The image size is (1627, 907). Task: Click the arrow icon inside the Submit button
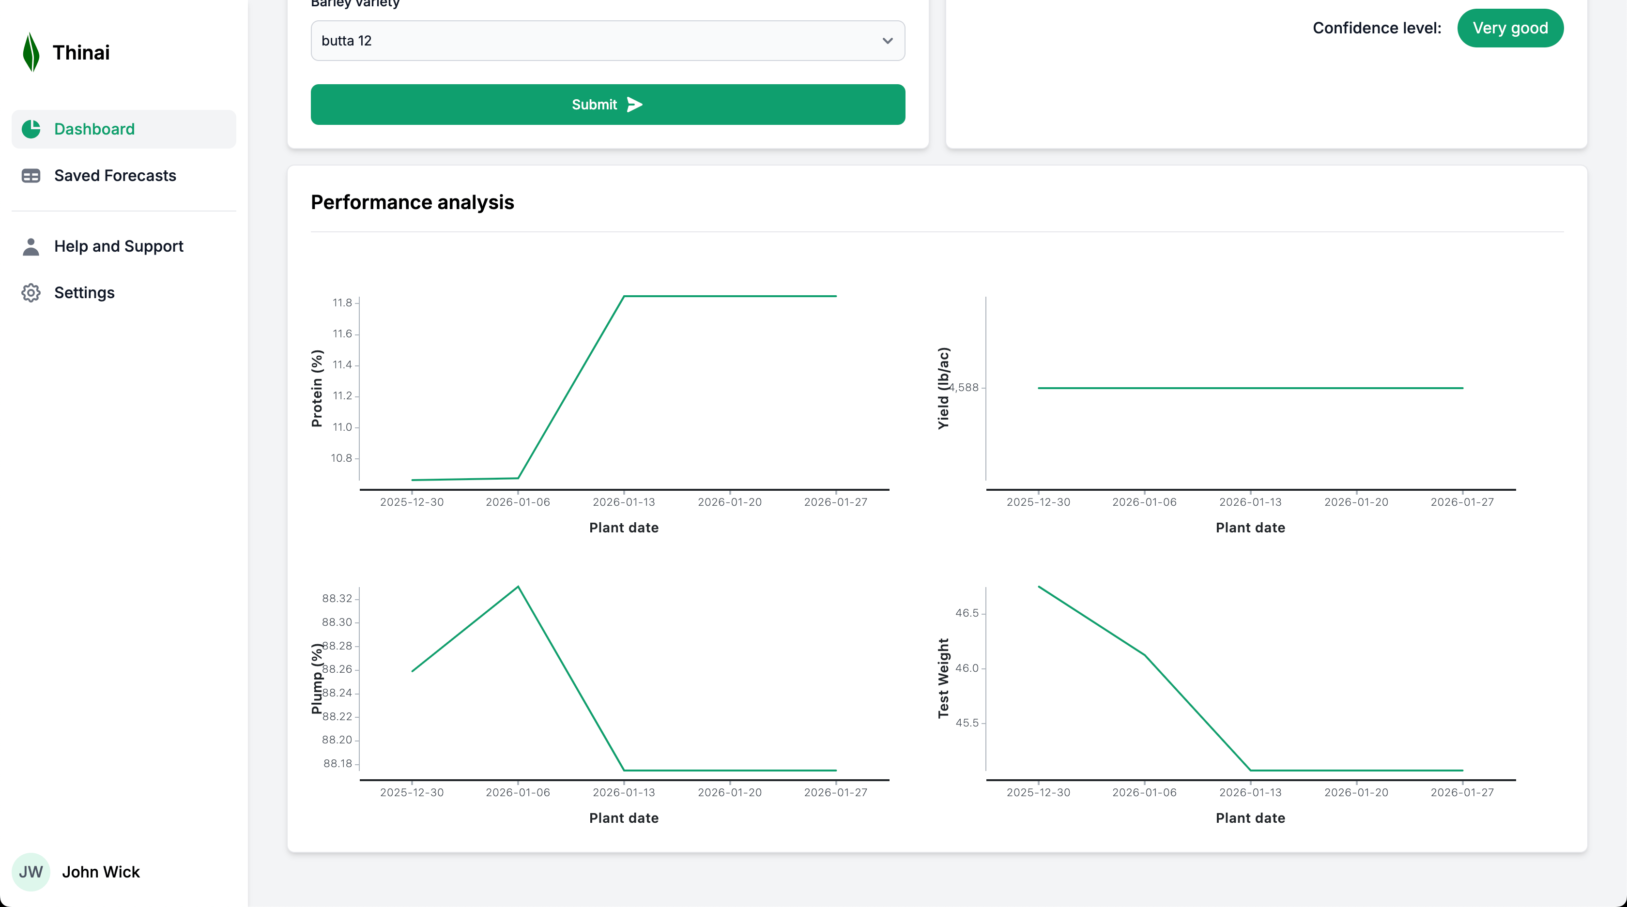pyautogui.click(x=635, y=104)
